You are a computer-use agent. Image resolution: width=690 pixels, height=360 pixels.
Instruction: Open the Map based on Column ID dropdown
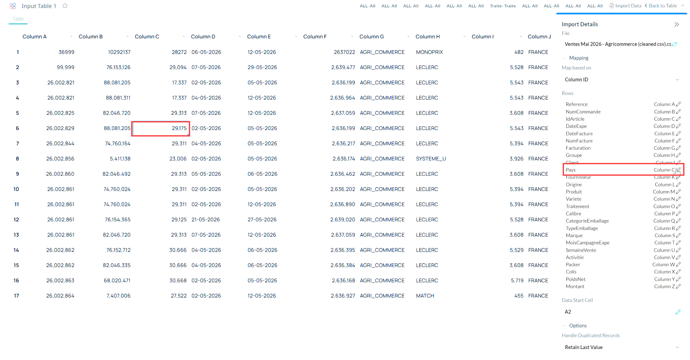622,80
